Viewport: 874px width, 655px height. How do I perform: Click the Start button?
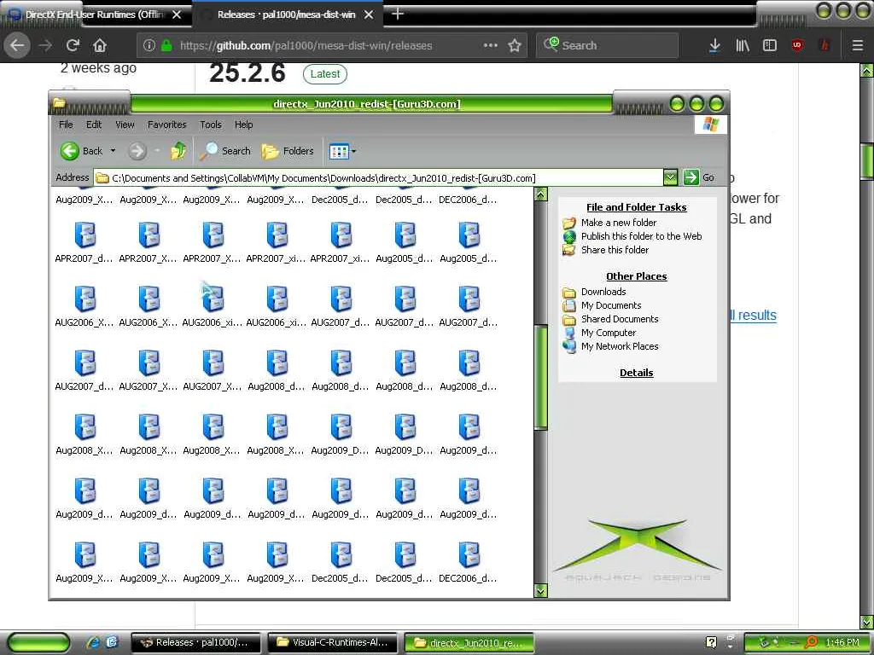pos(39,642)
